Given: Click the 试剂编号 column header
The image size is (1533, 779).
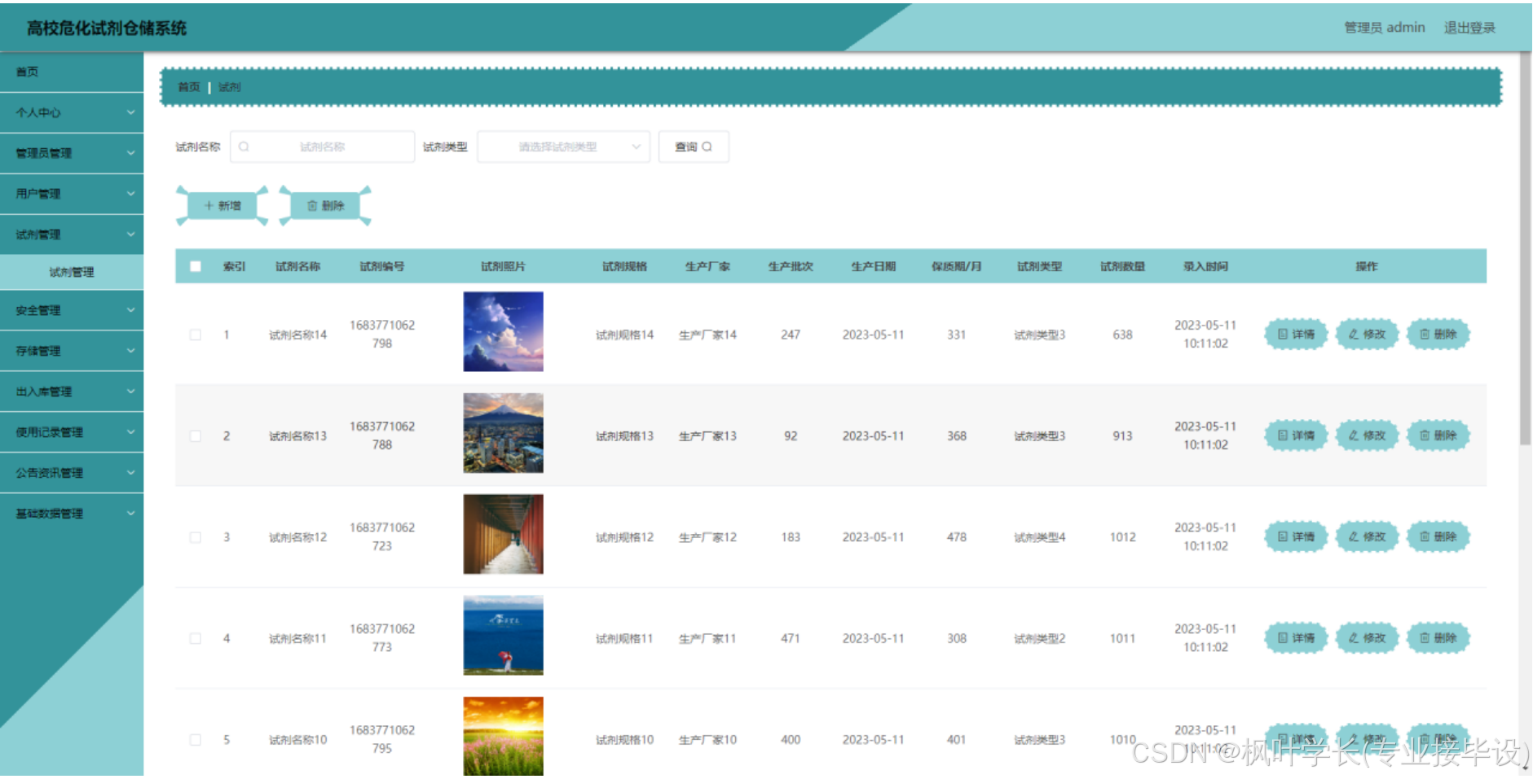Looking at the screenshot, I should (382, 266).
